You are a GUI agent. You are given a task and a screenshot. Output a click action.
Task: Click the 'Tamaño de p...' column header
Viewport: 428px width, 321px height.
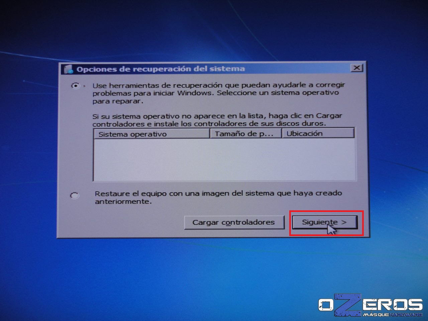[245, 134]
